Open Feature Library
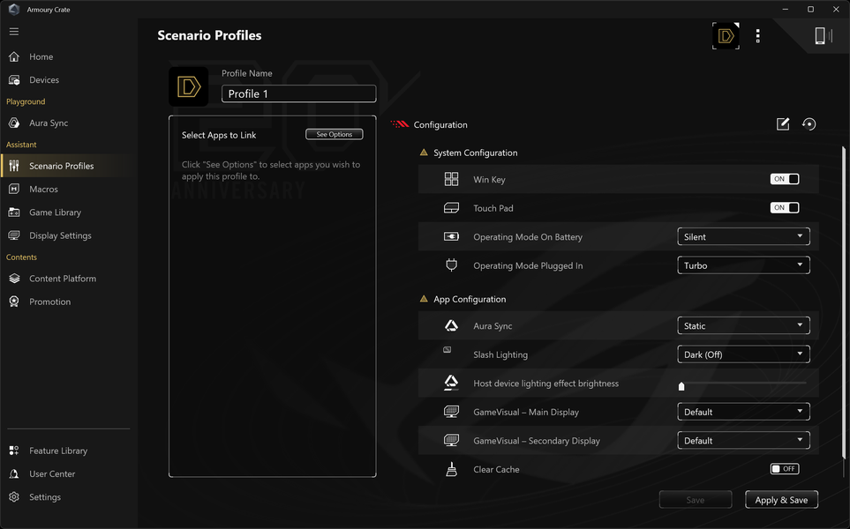This screenshot has height=529, width=850. pos(58,451)
